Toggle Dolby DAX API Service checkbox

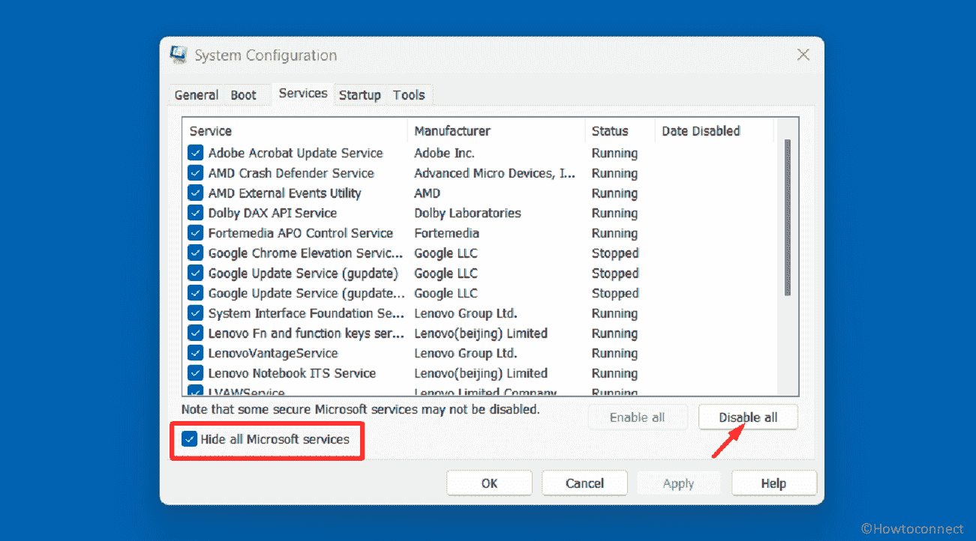(x=196, y=213)
